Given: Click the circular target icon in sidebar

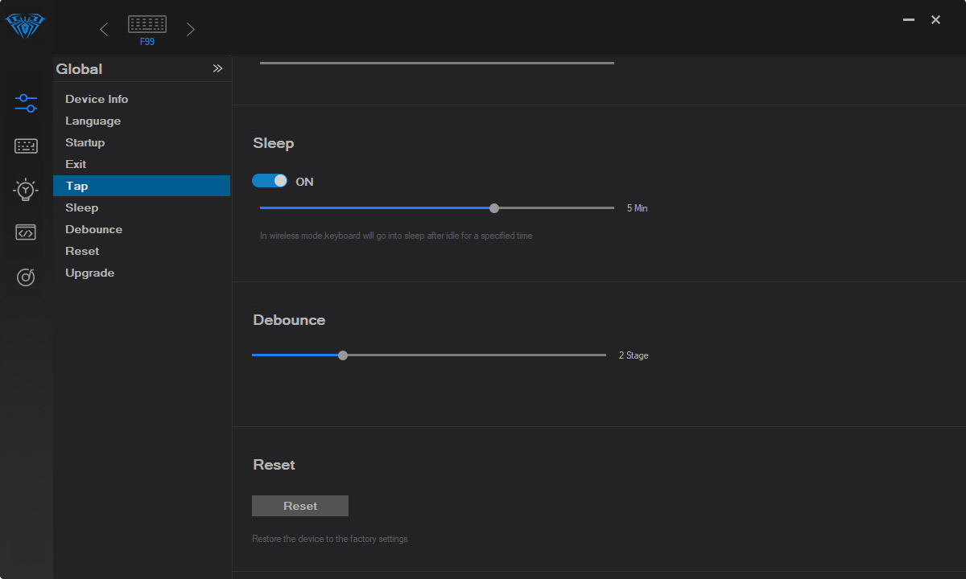Looking at the screenshot, I should [x=26, y=277].
